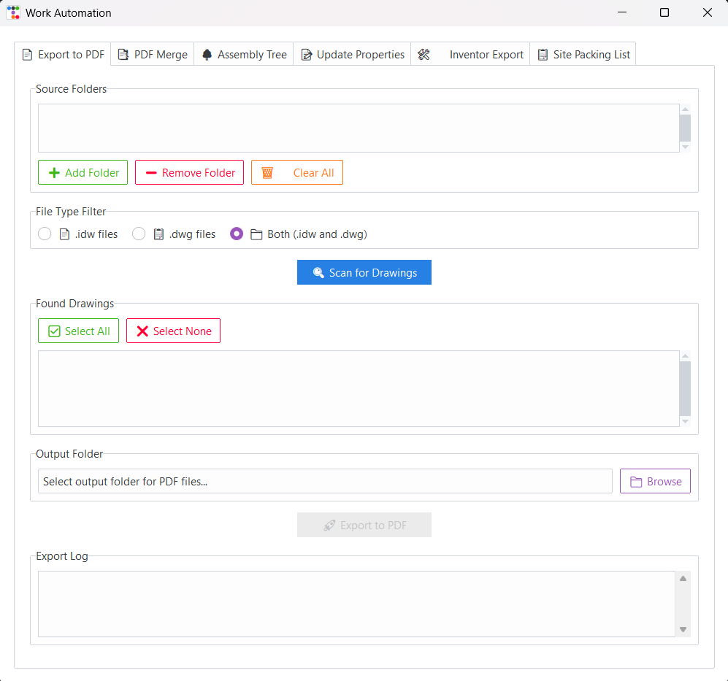Click the Clear All button
The image size is (728, 681).
(x=297, y=173)
